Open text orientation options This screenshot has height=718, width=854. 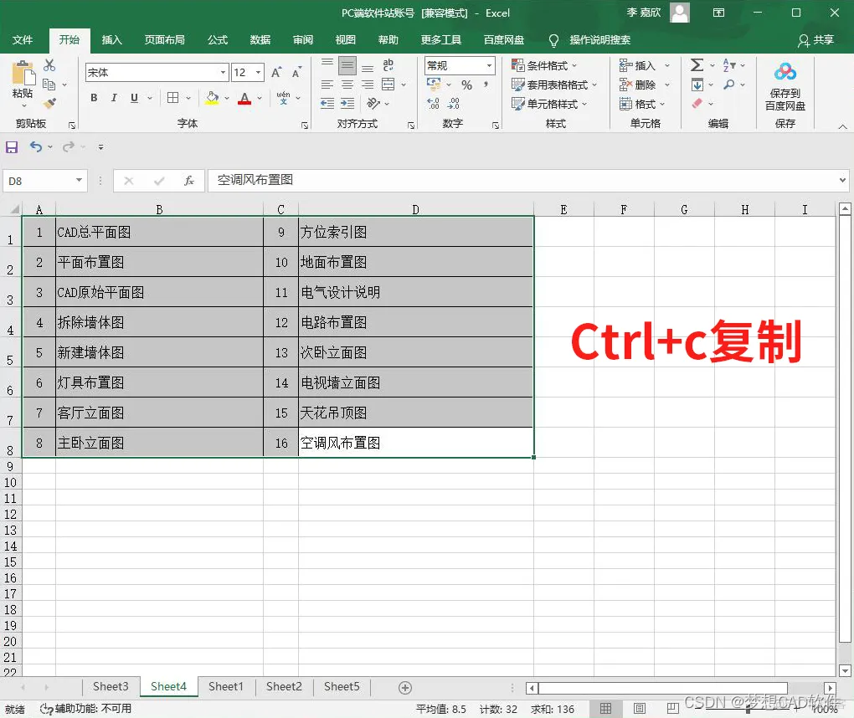tap(373, 103)
